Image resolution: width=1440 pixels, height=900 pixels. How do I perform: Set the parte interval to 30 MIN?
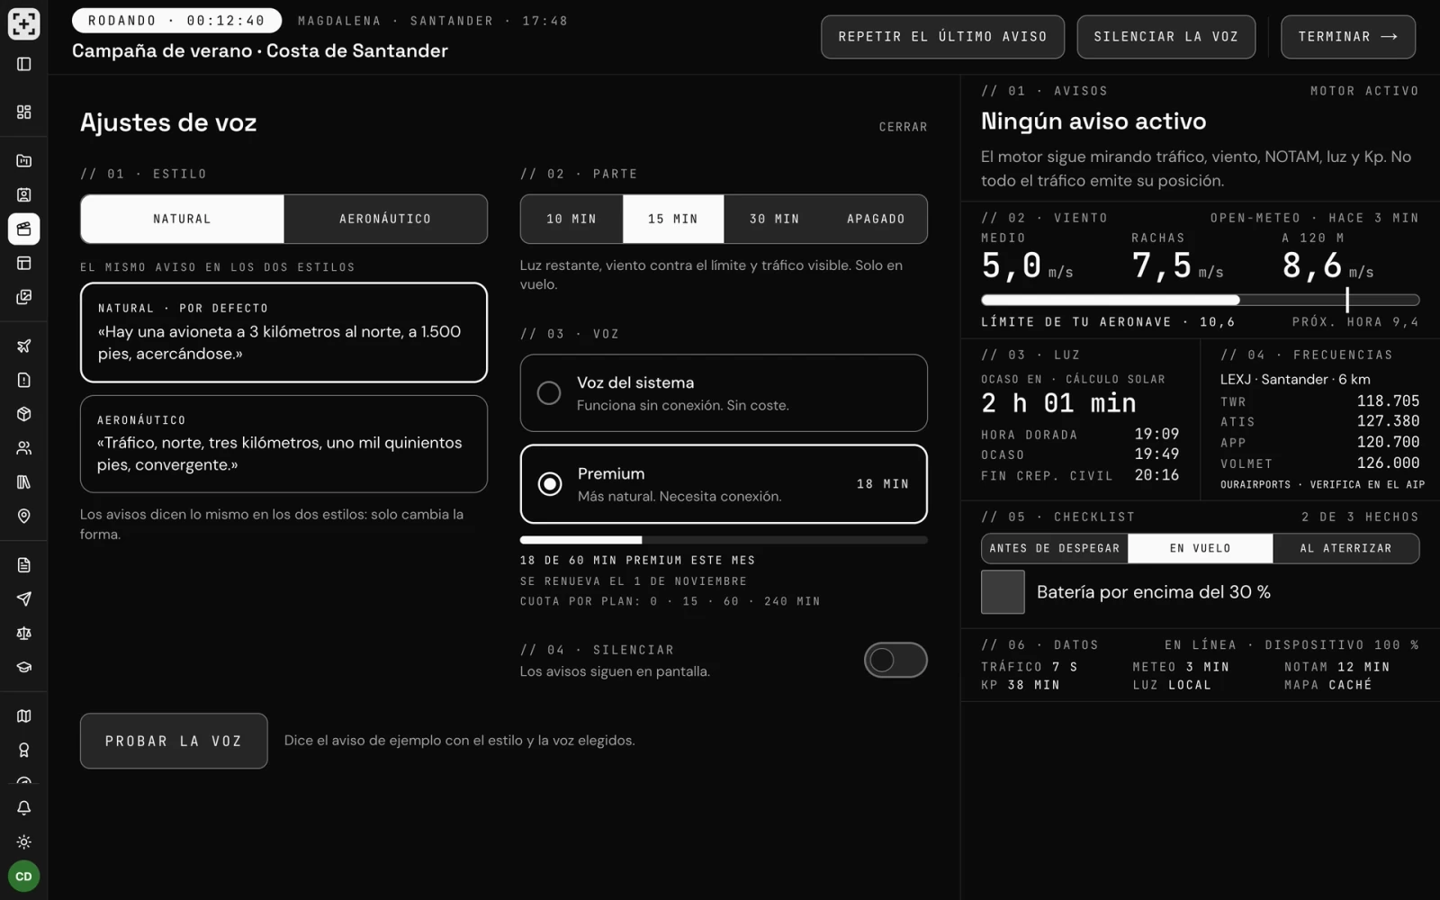coord(774,219)
